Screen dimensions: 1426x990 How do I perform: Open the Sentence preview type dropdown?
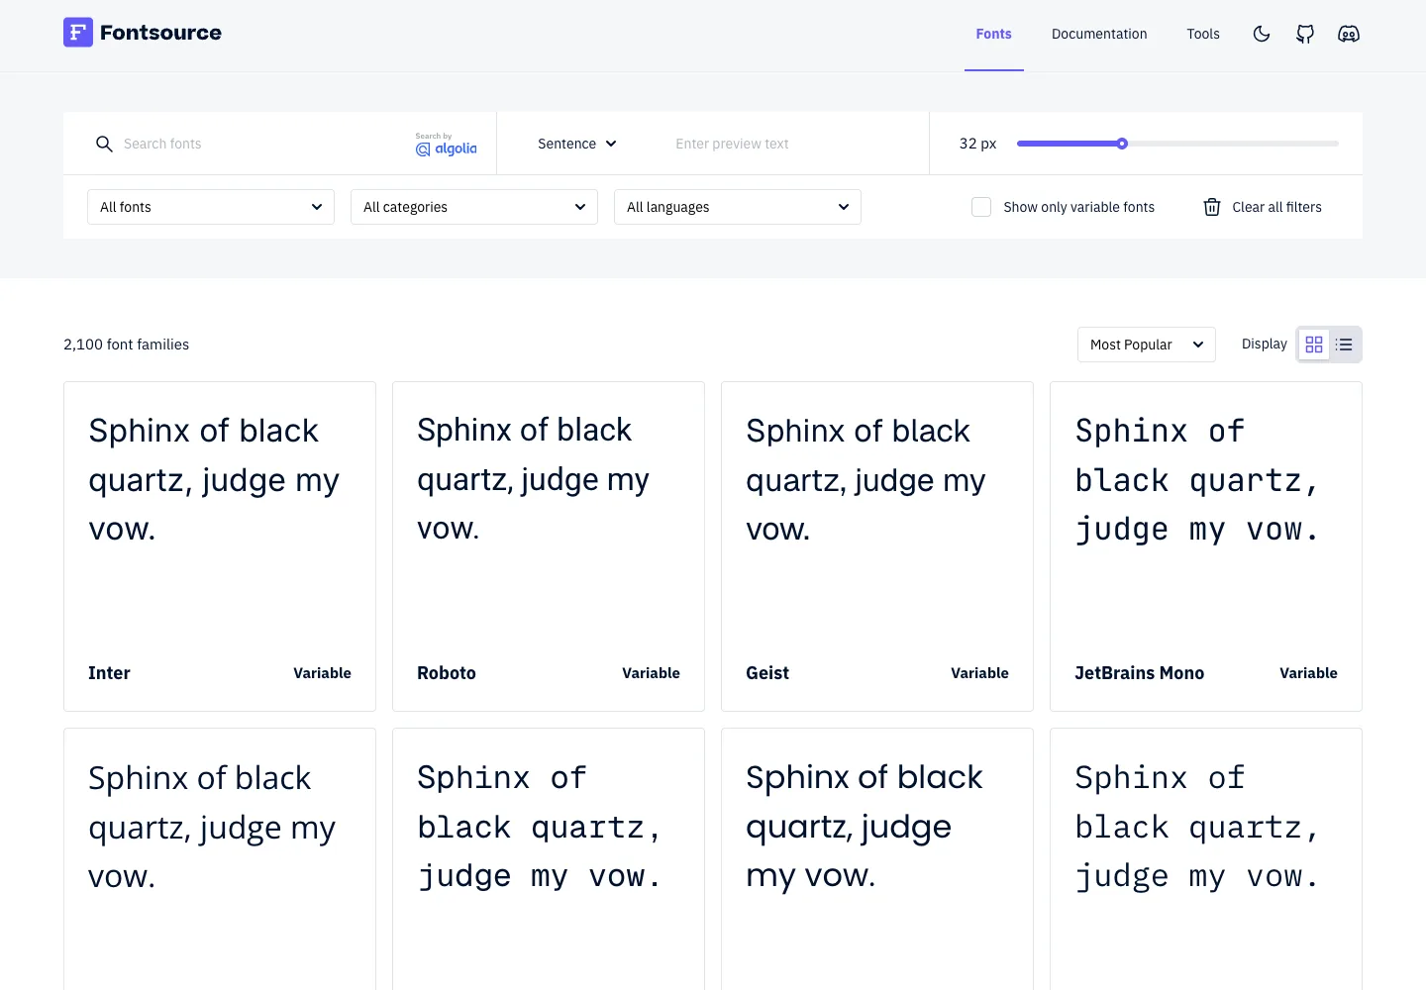coord(577,144)
